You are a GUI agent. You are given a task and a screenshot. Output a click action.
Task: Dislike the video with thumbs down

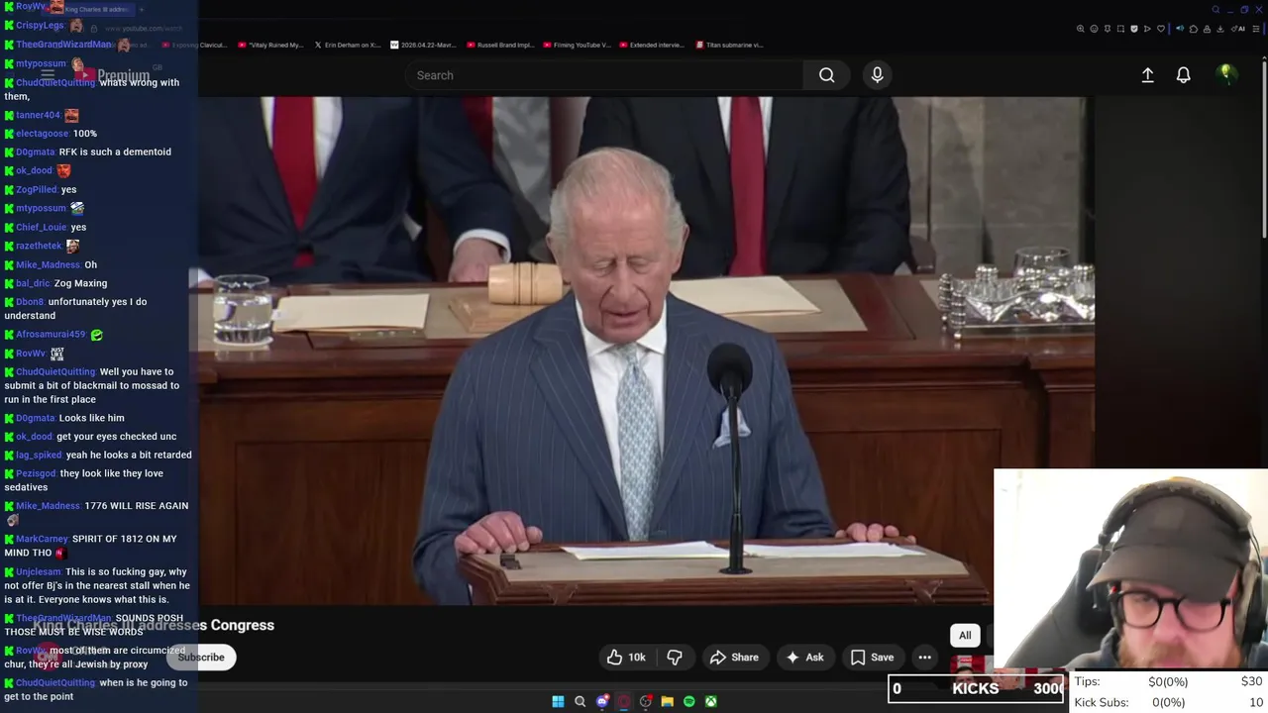click(x=675, y=657)
